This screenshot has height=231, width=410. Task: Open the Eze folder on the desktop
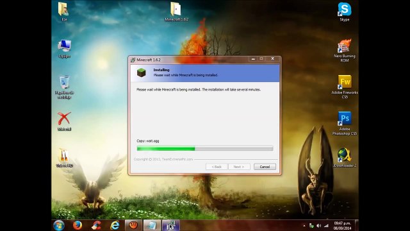click(x=64, y=12)
